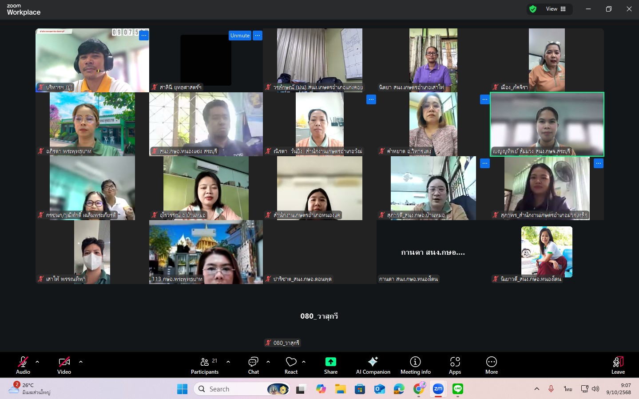639x399 pixels.
Task: Click the encryption shield icon
Action: [x=533, y=9]
